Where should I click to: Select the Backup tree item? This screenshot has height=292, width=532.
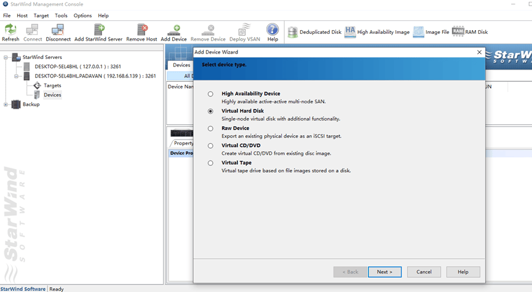[31, 105]
